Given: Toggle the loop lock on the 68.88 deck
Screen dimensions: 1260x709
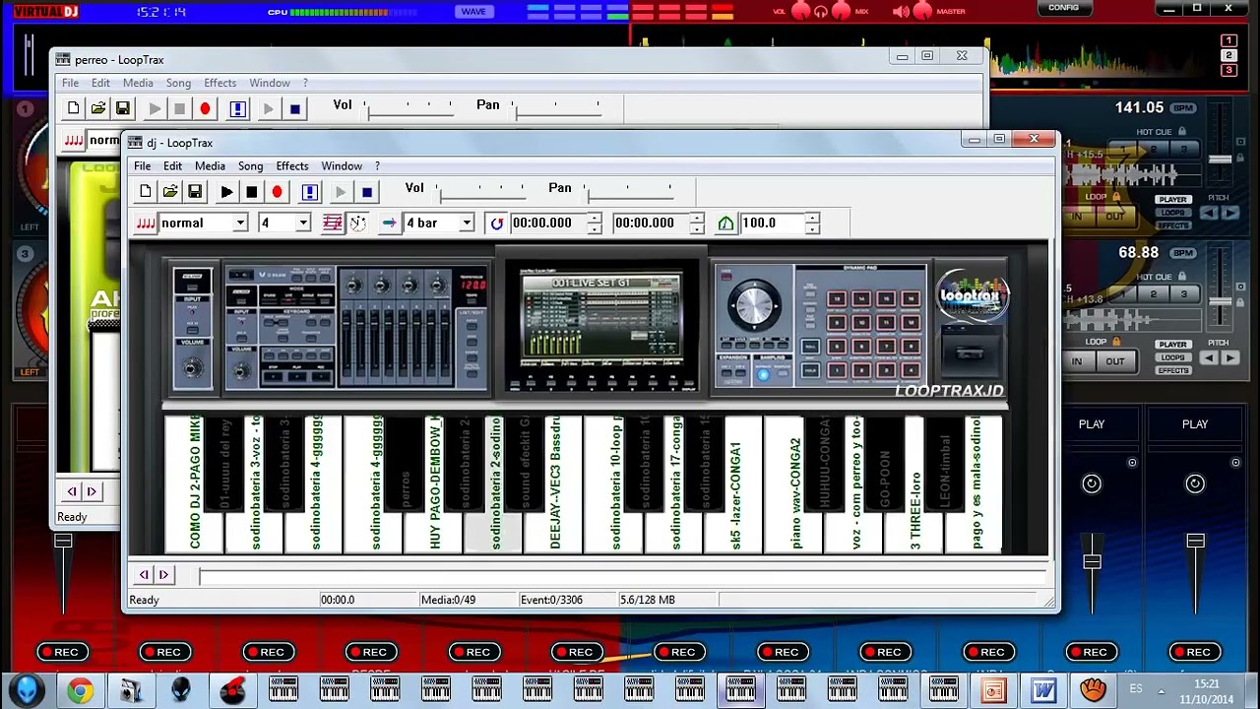Looking at the screenshot, I should pos(1116,342).
